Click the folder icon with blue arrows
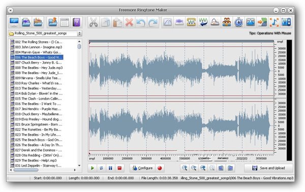The image size is (305, 192). [26, 22]
